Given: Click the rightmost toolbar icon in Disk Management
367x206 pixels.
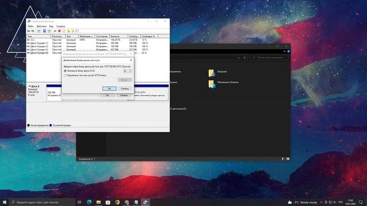Looking at the screenshot, I should pos(77,31).
